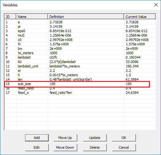Click the Add button

pos(37,138)
